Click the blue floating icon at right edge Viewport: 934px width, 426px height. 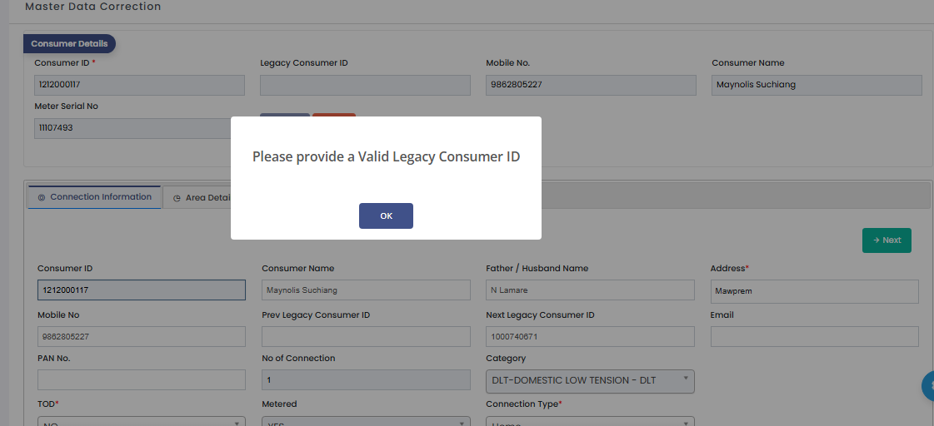[928, 385]
